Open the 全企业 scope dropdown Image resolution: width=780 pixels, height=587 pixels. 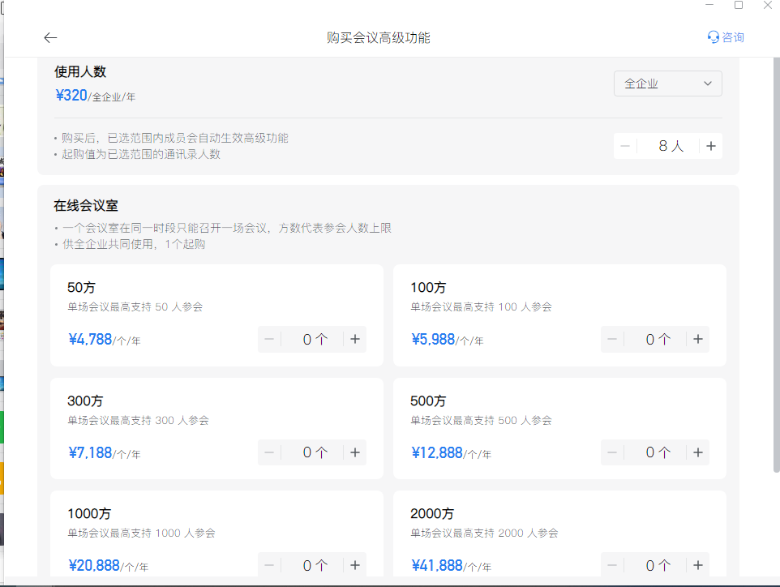[667, 83]
